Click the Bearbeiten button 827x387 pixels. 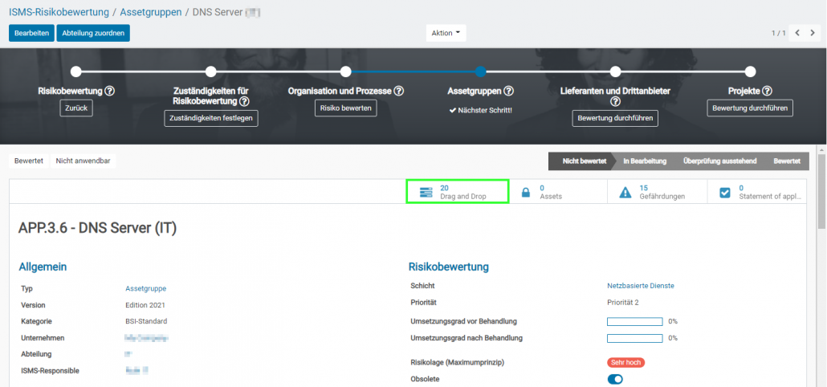(31, 33)
